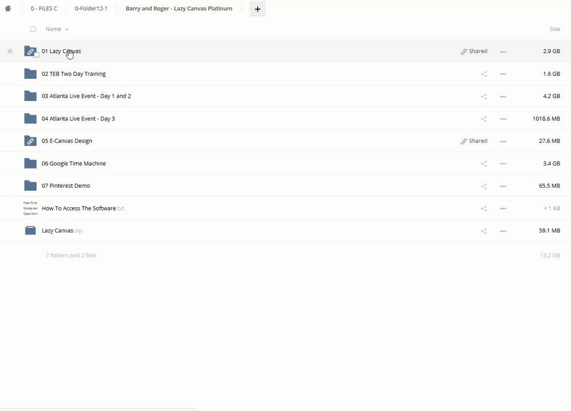Image resolution: width=571 pixels, height=411 pixels.
Task: Share the 03 Atlanta Live Event Day 1 and 2 folder
Action: [x=484, y=96]
